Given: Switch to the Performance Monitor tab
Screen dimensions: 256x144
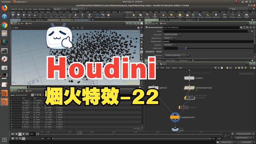Looking at the screenshot, I should 176,20.
